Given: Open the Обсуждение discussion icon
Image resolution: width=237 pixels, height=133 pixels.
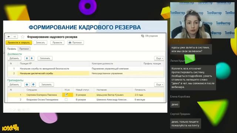Looking at the screenshot, I should 142,36.
